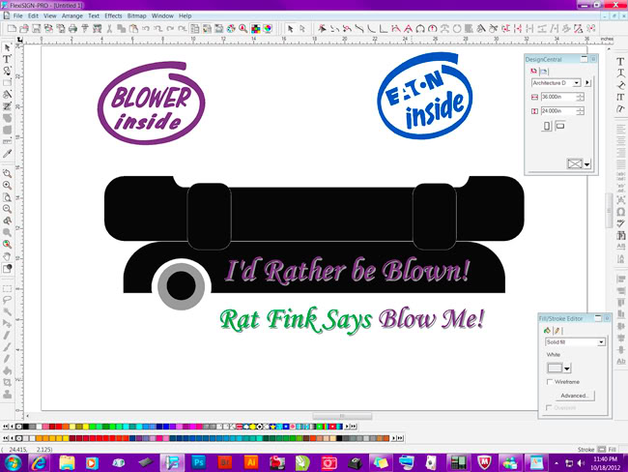Select the Eyedropper tool in left toolbox

click(x=7, y=154)
